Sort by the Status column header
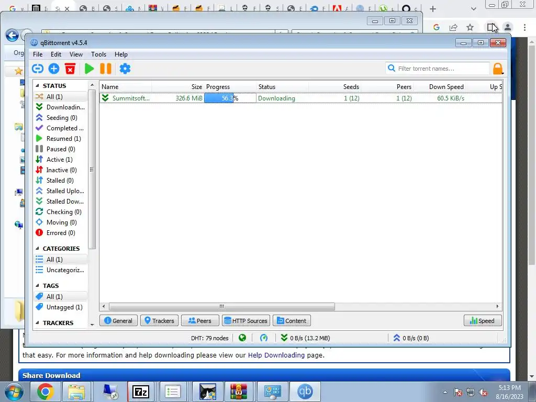The width and height of the screenshot is (536, 402). click(x=282, y=87)
